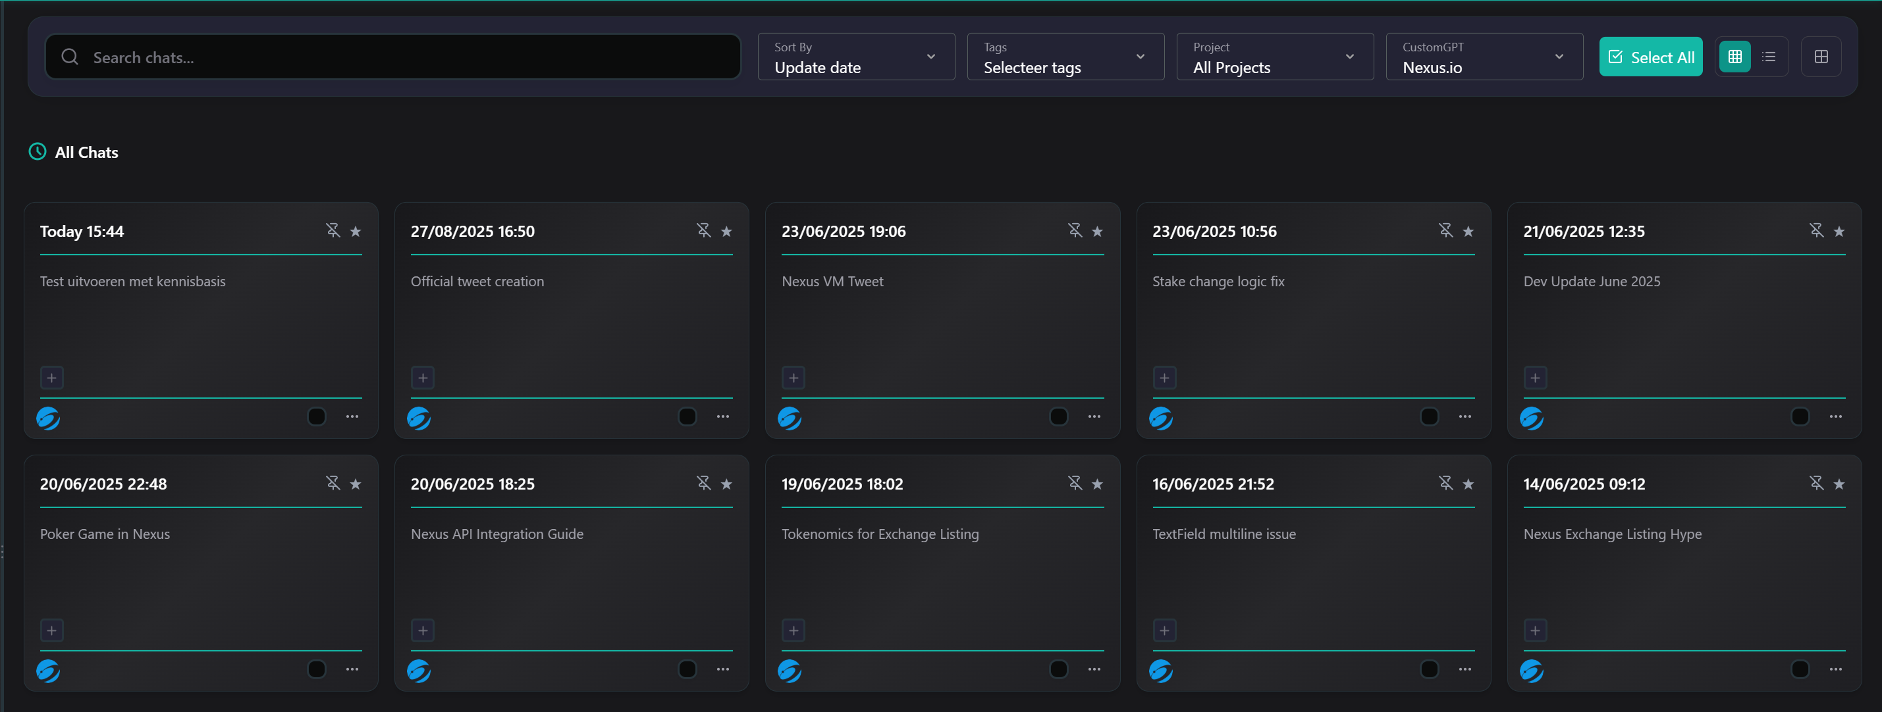Add a tag to the "Nexus VM Tweet" card

793,378
